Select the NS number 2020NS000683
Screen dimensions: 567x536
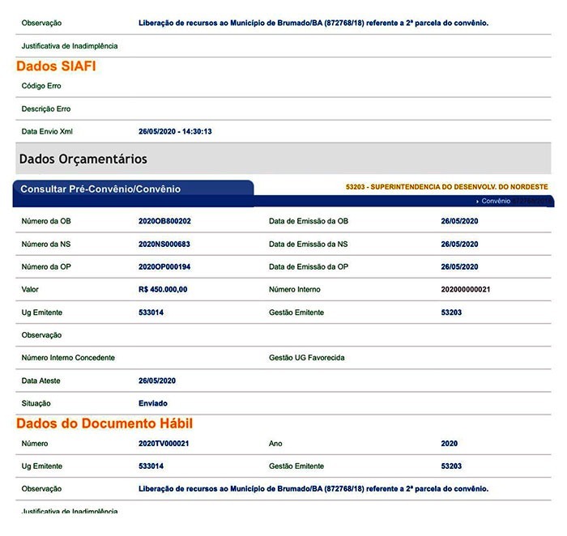[164, 245]
